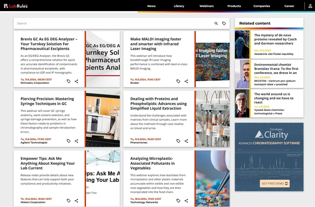Click Akademie věd České republiky source text
The width and height of the screenshot is (315, 207).
[274, 54]
